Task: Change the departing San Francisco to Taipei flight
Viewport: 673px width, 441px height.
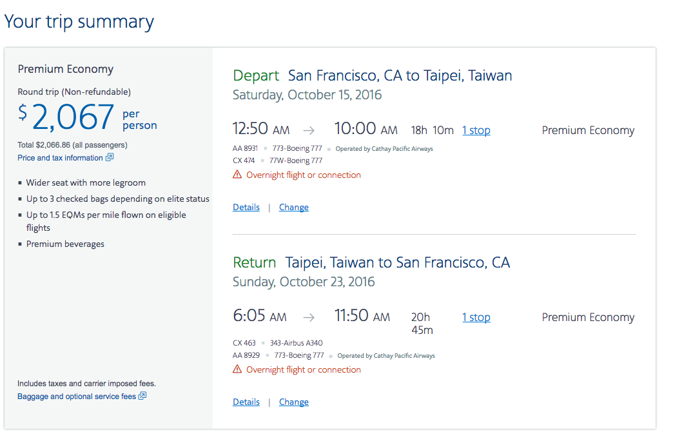Action: (293, 208)
